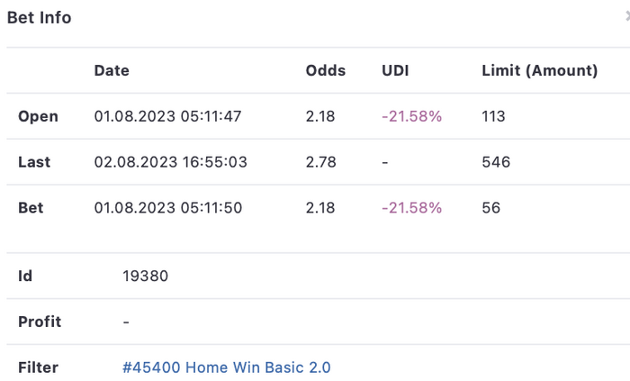Select the Last row label
This screenshot has height=381, width=630.
[x=34, y=162]
